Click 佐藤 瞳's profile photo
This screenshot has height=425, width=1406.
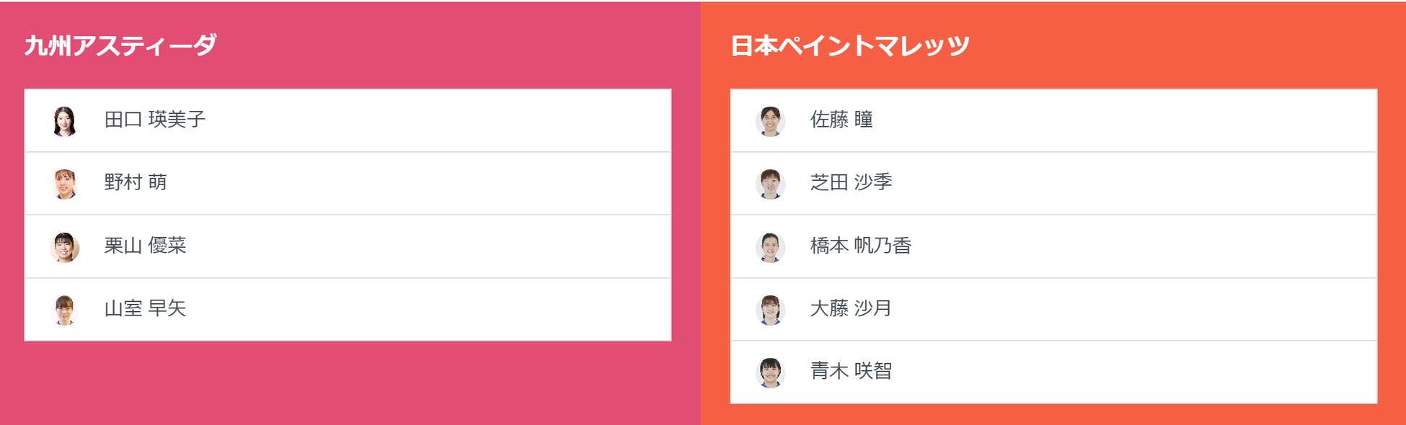pos(770,121)
